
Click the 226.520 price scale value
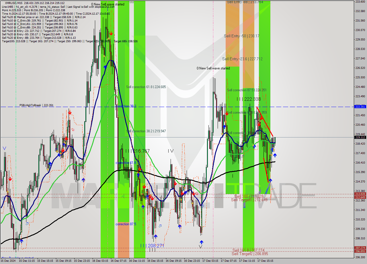[360, 68]
